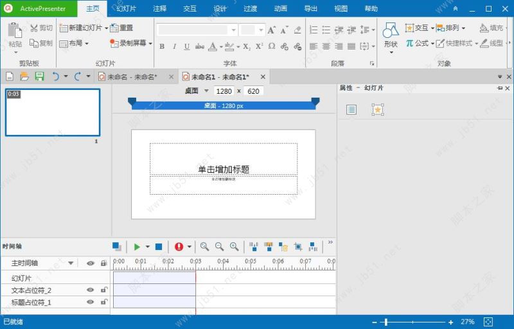This screenshot has width=514, height=329.
Task: Click the zoom minus button
Action: click(x=375, y=323)
